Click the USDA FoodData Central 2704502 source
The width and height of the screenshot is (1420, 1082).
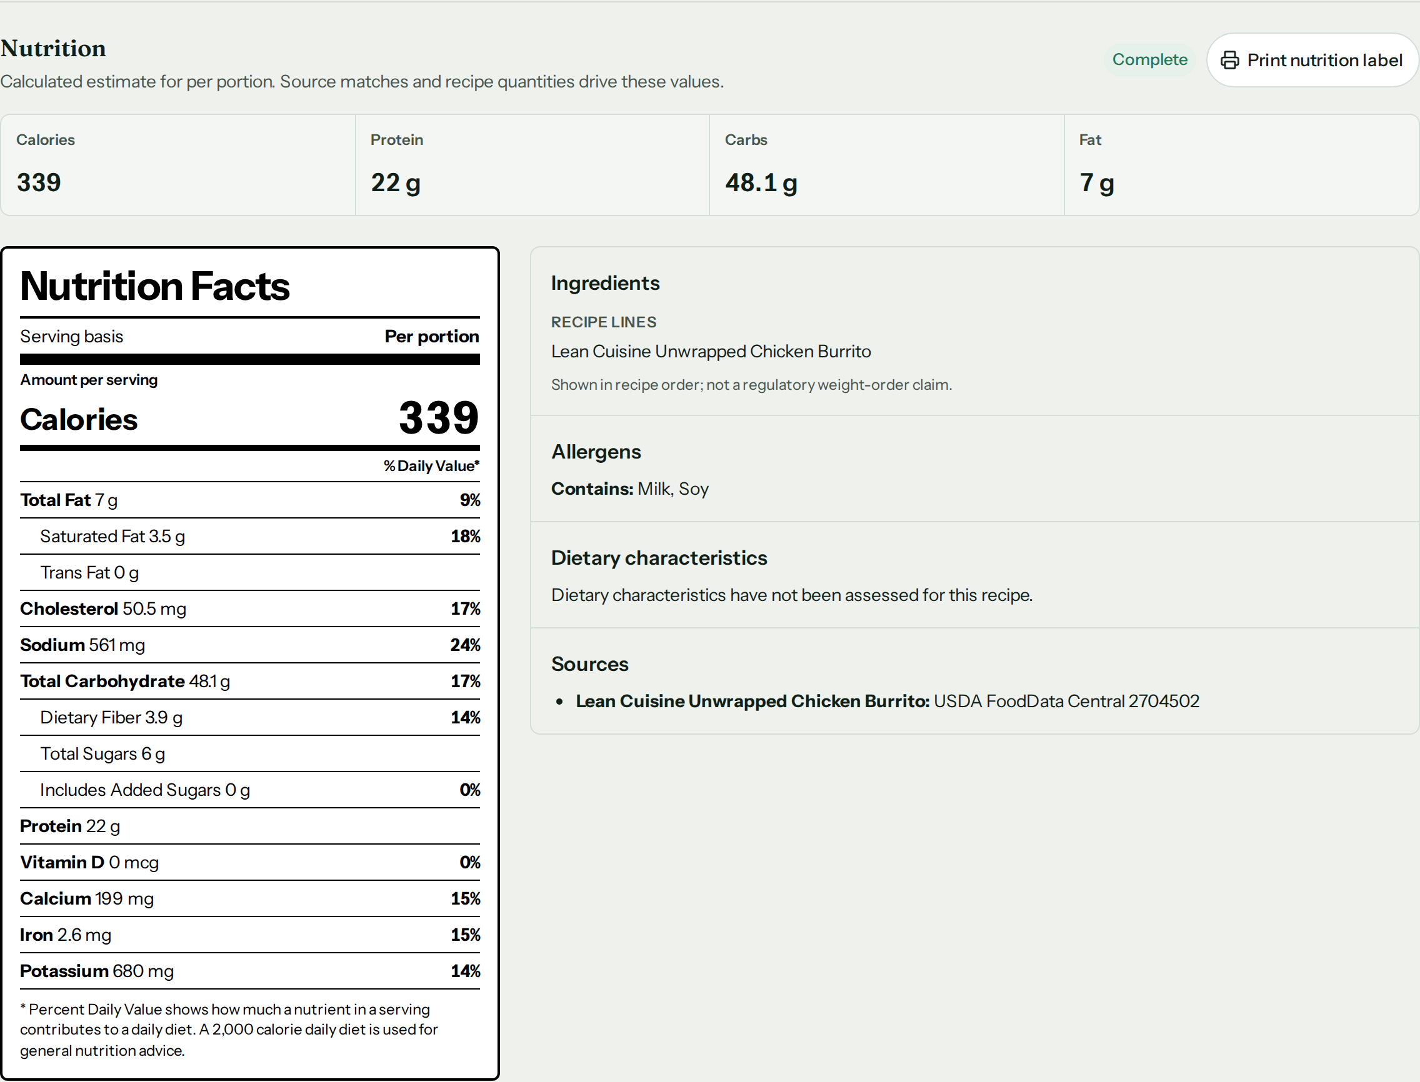pos(1066,701)
